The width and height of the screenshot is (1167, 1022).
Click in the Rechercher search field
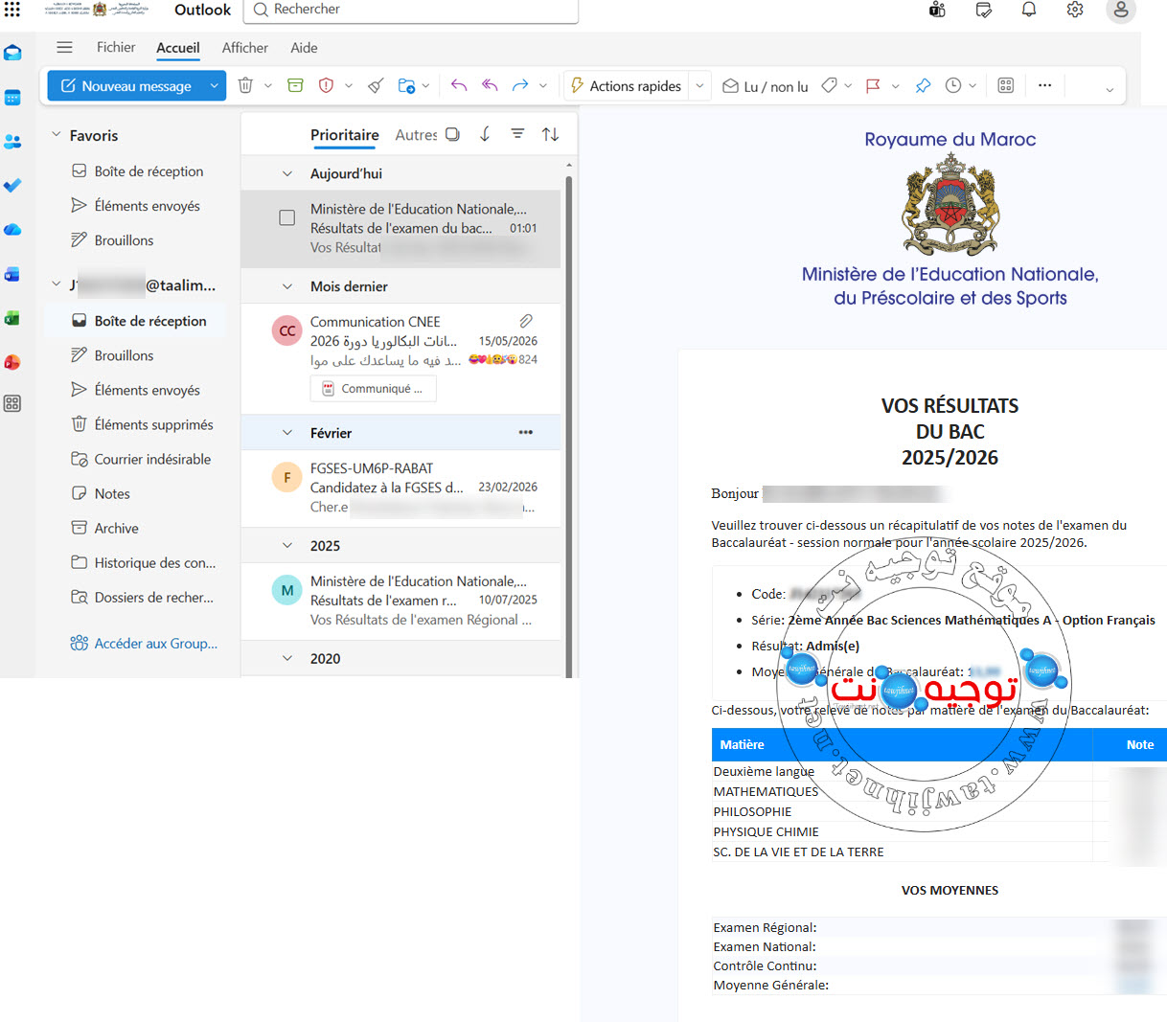[411, 10]
